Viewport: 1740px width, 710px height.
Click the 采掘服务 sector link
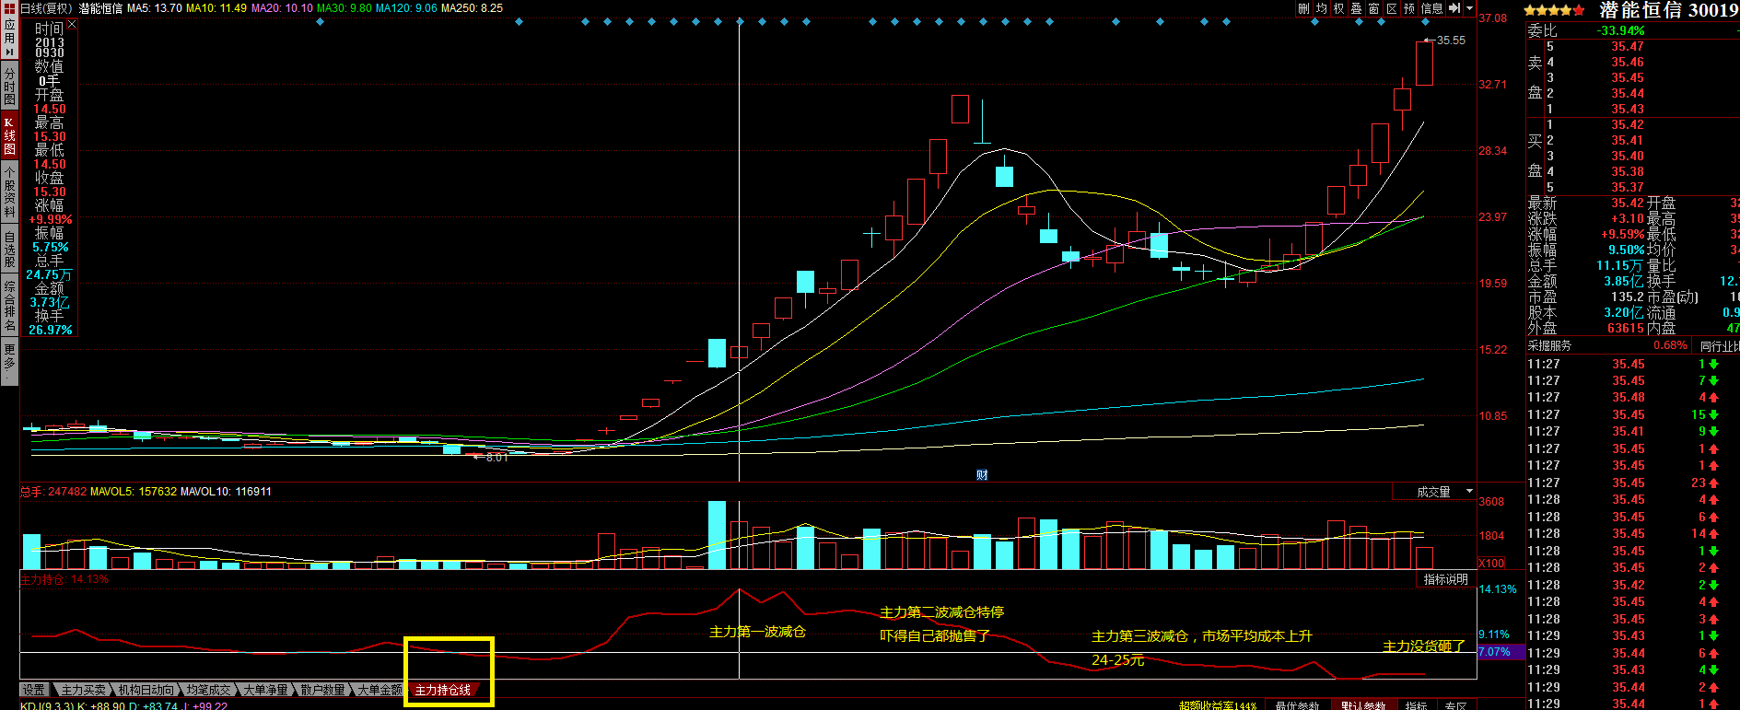pyautogui.click(x=1549, y=345)
